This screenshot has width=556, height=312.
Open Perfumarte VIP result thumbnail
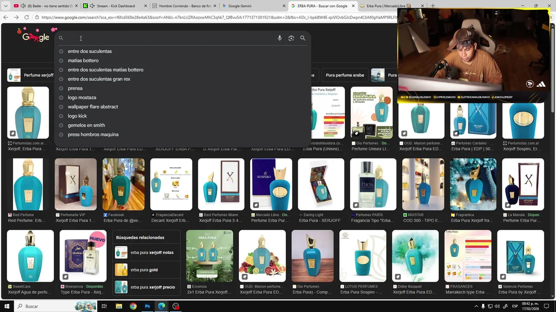pos(76,184)
